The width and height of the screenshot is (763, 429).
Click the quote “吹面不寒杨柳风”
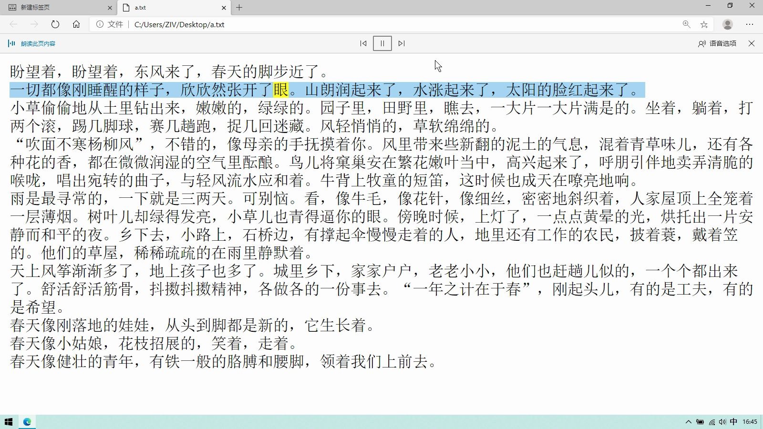(x=79, y=144)
